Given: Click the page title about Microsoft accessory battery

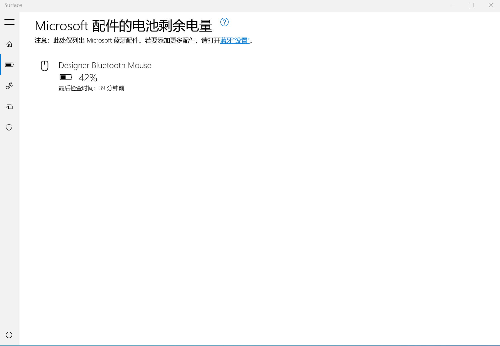Looking at the screenshot, I should 123,26.
